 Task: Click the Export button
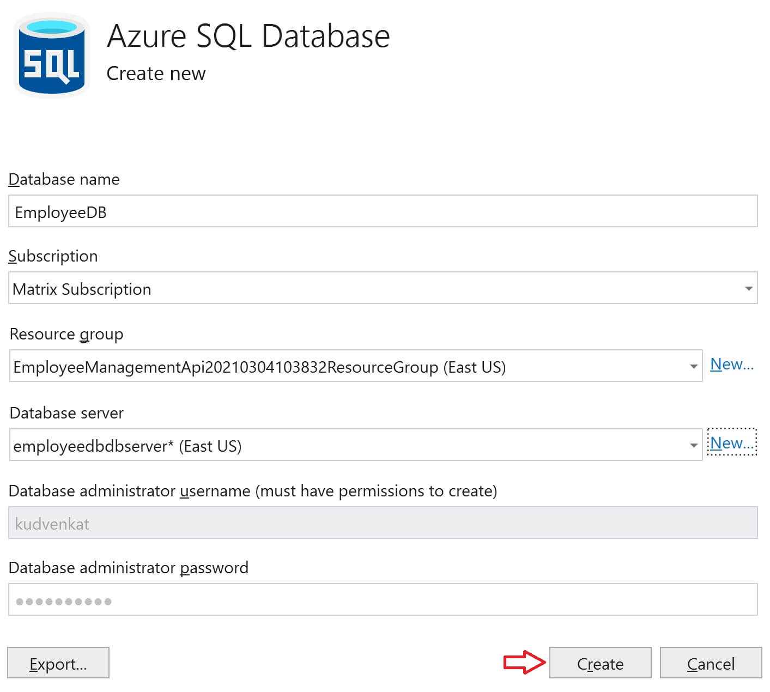click(58, 663)
